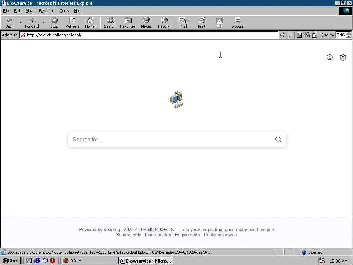The height and width of the screenshot is (265, 353).
Task: Open the File menu
Action: click(6, 11)
